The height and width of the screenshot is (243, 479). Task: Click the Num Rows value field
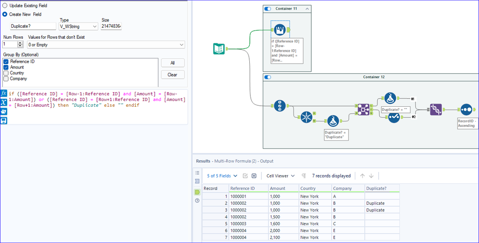[10, 45]
